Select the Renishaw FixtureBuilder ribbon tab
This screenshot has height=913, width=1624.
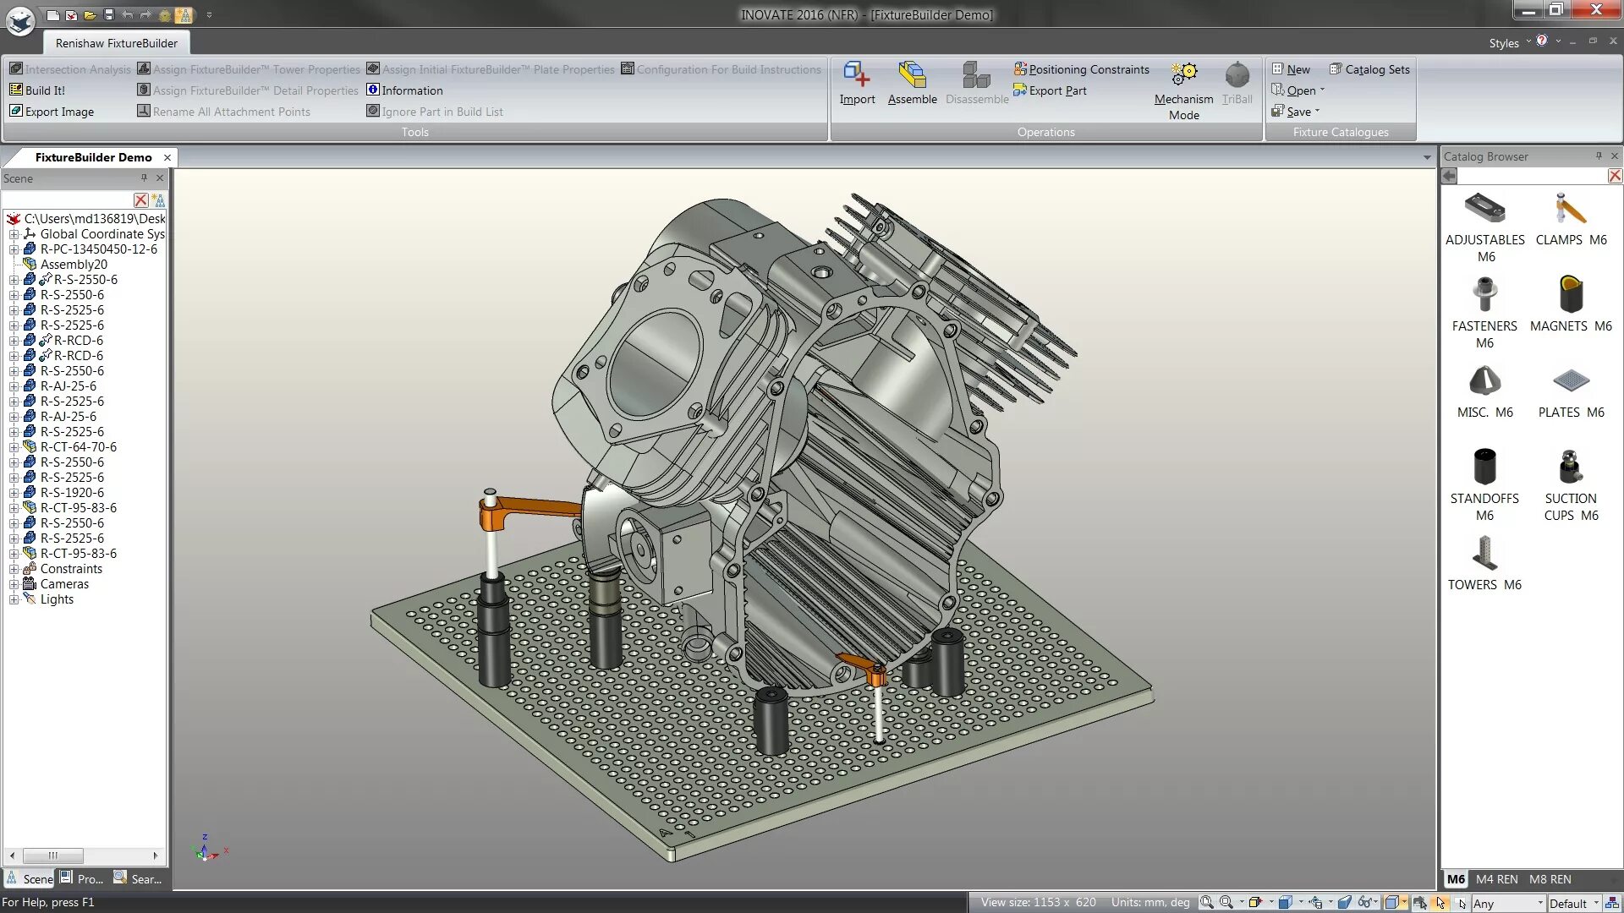(117, 43)
